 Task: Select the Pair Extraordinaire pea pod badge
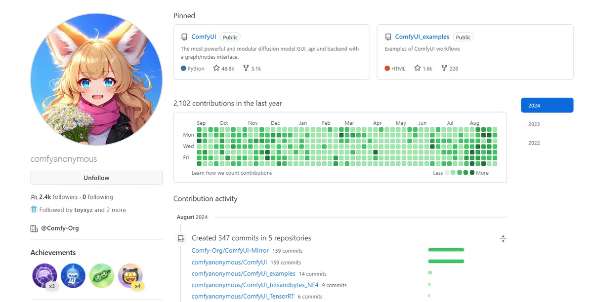click(102, 276)
